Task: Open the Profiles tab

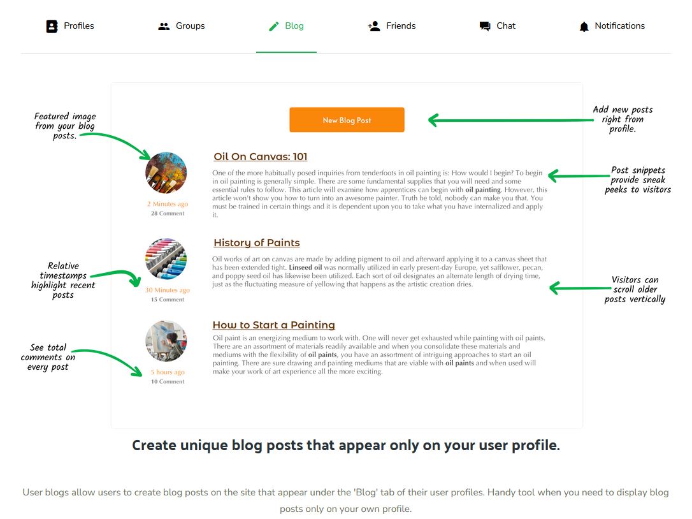Action: (79, 26)
